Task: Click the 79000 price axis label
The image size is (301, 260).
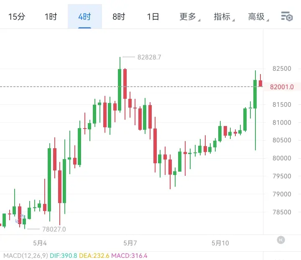Action: 282,194
